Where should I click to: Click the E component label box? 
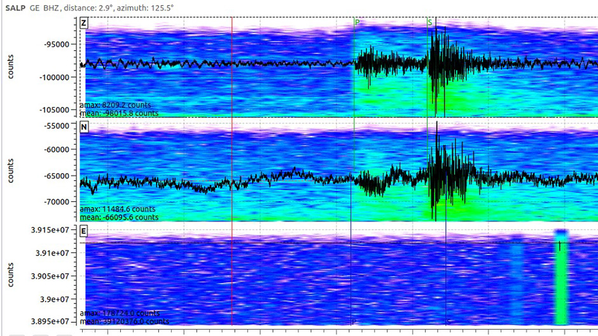click(84, 231)
